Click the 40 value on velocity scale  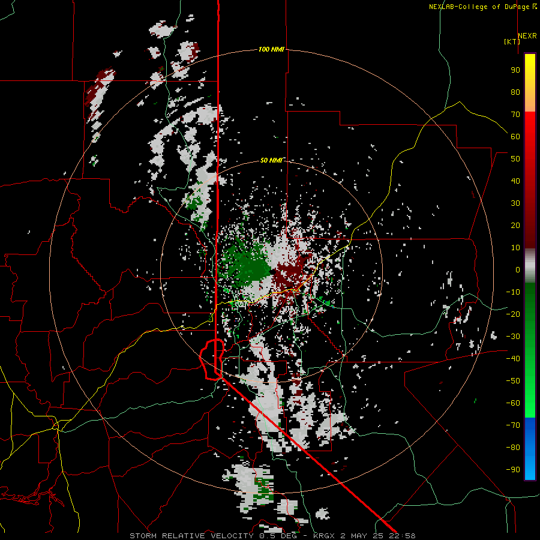[515, 181]
